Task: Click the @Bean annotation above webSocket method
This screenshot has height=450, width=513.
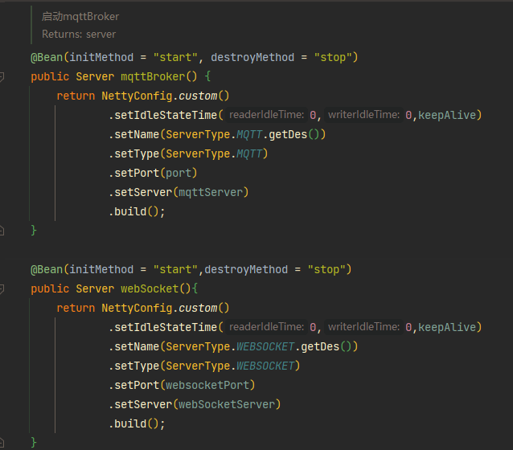Action: [x=47, y=269]
